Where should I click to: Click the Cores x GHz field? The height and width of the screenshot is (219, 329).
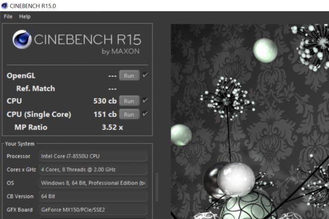[x=93, y=170]
